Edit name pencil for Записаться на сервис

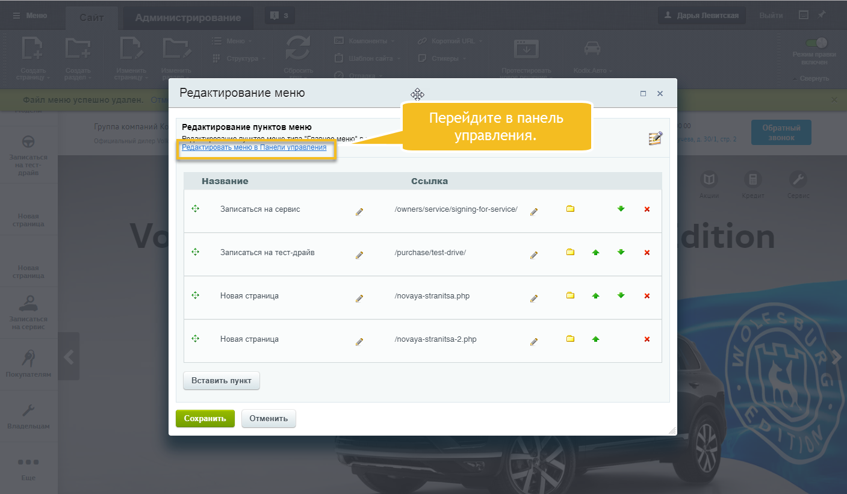(359, 212)
